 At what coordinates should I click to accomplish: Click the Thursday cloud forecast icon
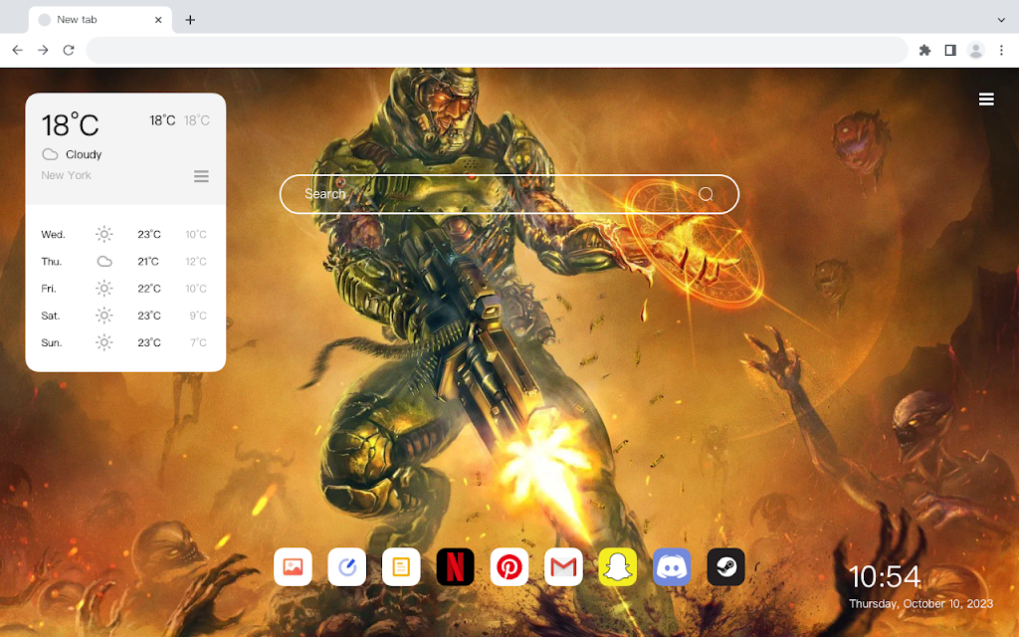[103, 262]
